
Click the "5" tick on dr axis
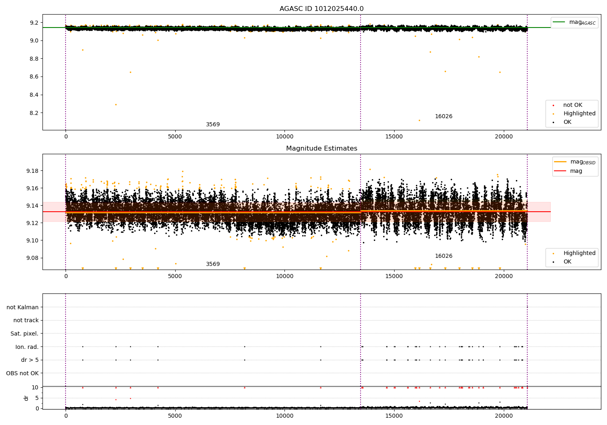[x=37, y=398]
